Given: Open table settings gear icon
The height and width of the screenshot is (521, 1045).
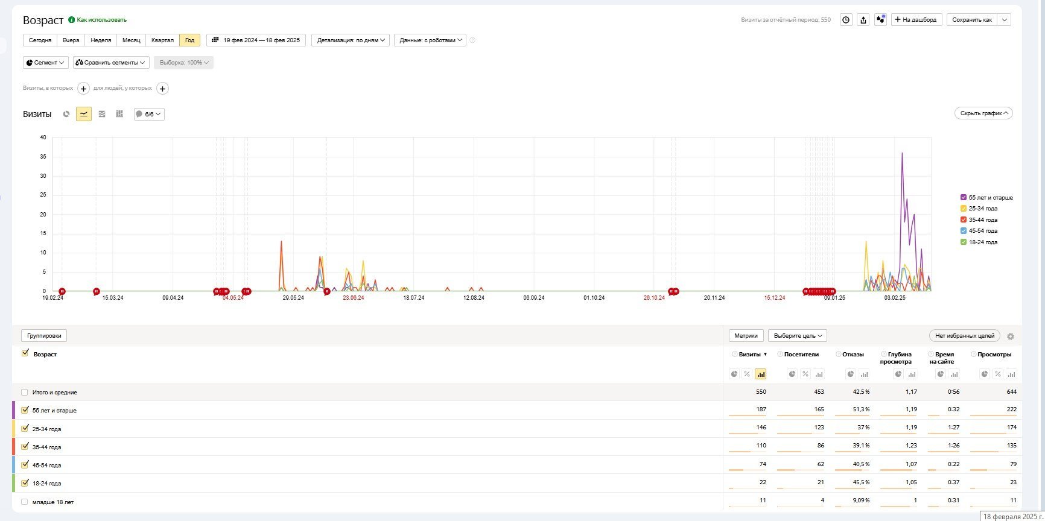Looking at the screenshot, I should click(x=1011, y=336).
